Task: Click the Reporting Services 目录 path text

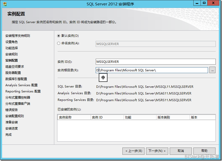Action: (144, 100)
